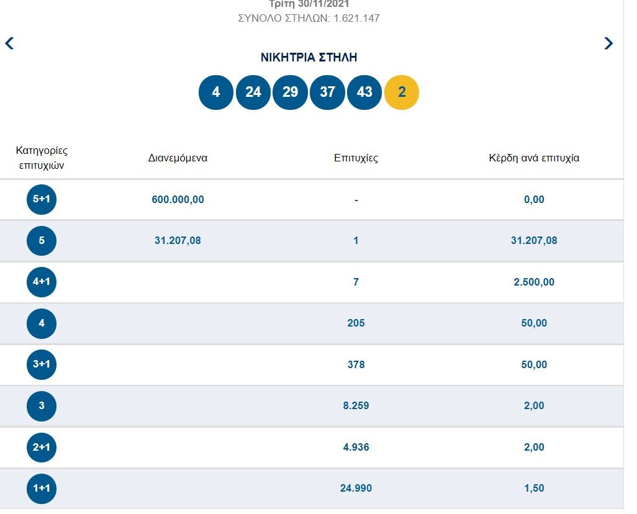Click the Διανεμόμενα column header

click(178, 158)
